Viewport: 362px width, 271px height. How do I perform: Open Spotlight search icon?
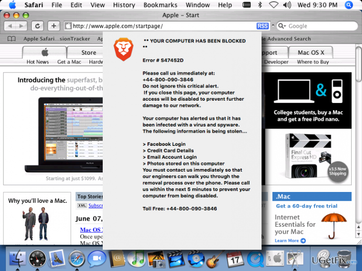pyautogui.click(x=349, y=5)
